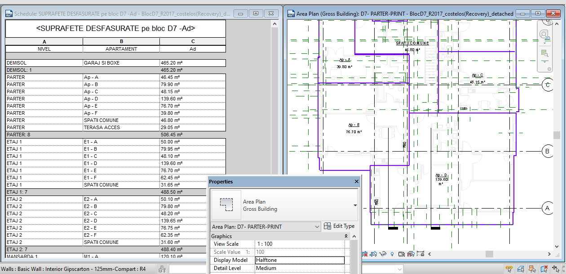The height and width of the screenshot is (274, 566).
Task: Collapse the Graphics properties group
Action: (346, 236)
